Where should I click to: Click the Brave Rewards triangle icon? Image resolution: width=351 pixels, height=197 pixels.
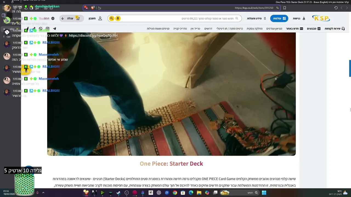(86, 8)
